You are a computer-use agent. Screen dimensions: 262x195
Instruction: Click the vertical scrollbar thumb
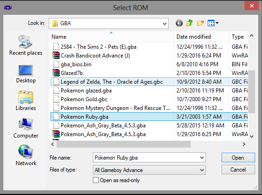tap(251, 92)
